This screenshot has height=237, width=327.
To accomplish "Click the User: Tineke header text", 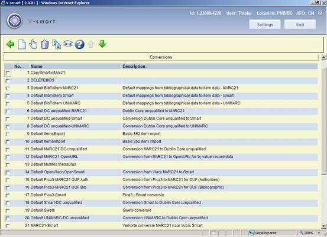I will 239,13.
